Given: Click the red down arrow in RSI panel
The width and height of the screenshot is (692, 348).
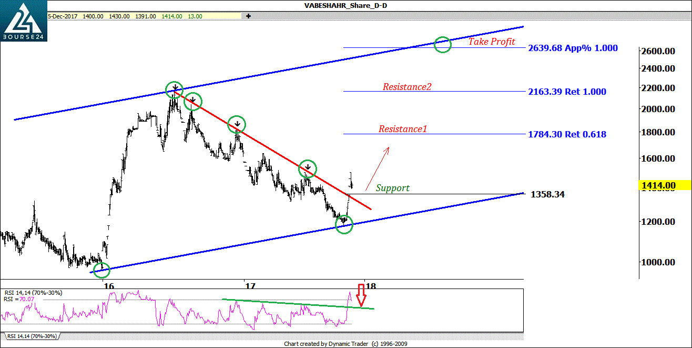Looking at the screenshot, I should tap(361, 295).
